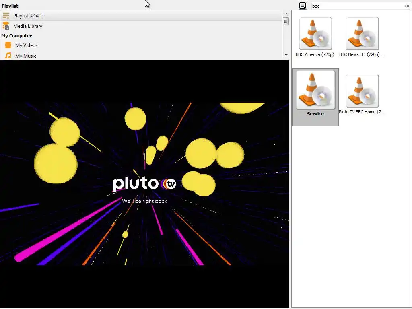Select the Service stream cone icon
The image size is (412, 309).
(315, 90)
